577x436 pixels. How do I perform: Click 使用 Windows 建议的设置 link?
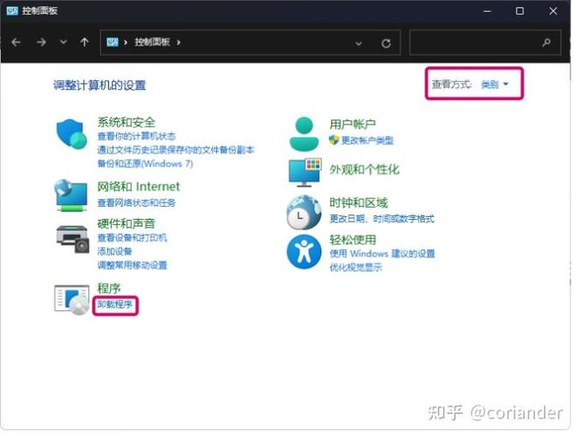[x=382, y=254]
